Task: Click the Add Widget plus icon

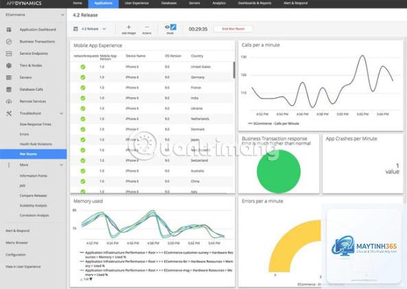Action: pos(129,27)
